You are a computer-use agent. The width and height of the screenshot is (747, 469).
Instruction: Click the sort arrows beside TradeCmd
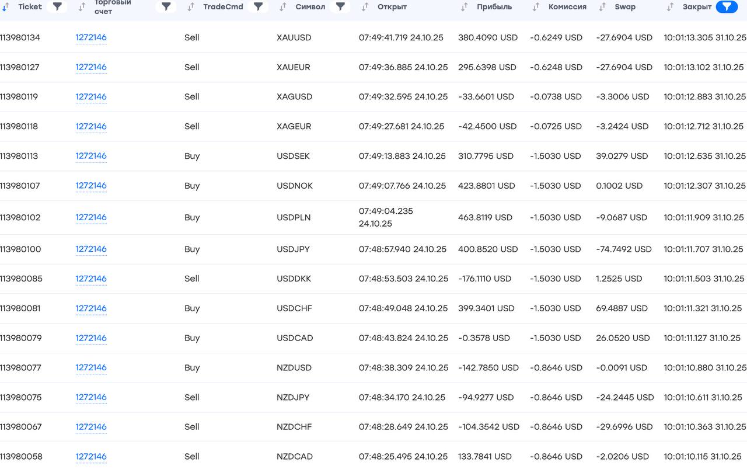[x=191, y=7]
